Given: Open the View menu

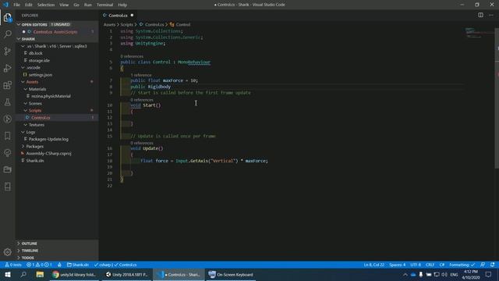Looking at the screenshot, I should pos(64,5).
